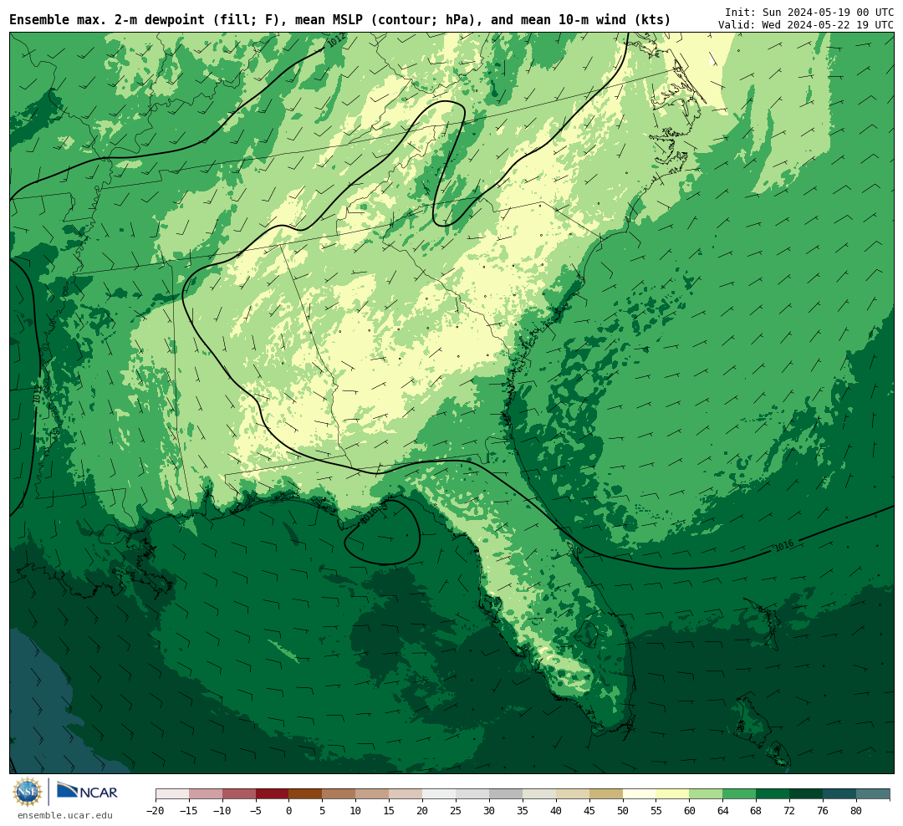Image resolution: width=903 pixels, height=826 pixels.
Task: Pick the colorbar swatch between 15 and 20
Action: [406, 794]
